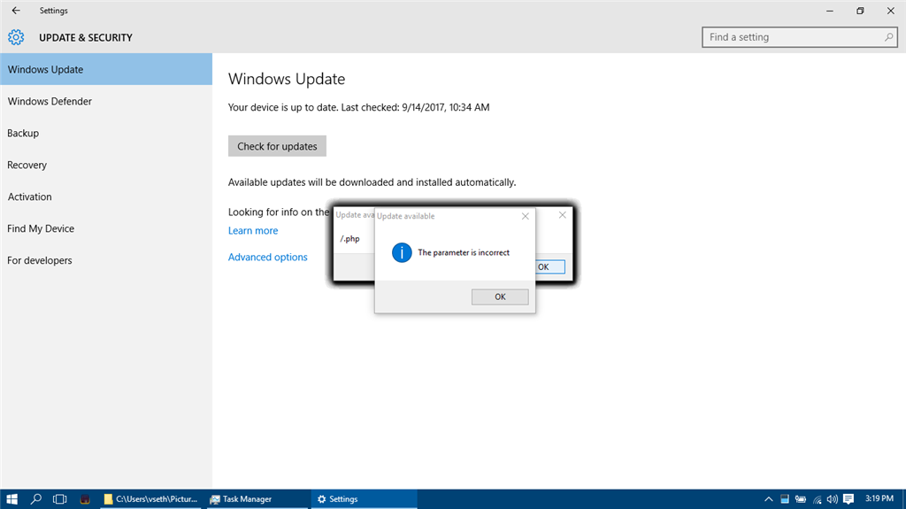This screenshot has width=906, height=509.
Task: Open the Windows Start menu
Action: pos(12,499)
